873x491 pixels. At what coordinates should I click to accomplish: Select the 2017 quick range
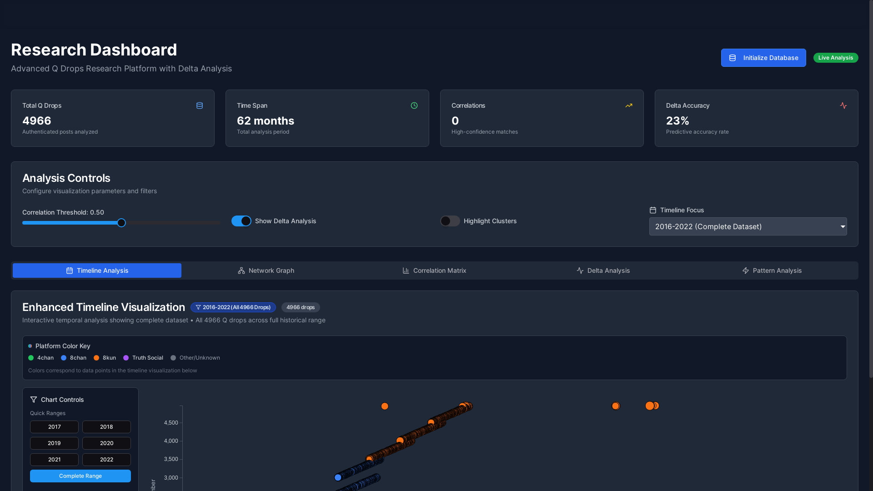pyautogui.click(x=54, y=427)
